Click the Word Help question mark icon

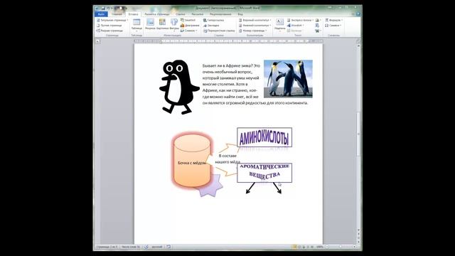(358, 14)
